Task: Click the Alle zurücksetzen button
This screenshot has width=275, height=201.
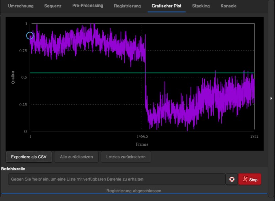Action: pos(76,157)
